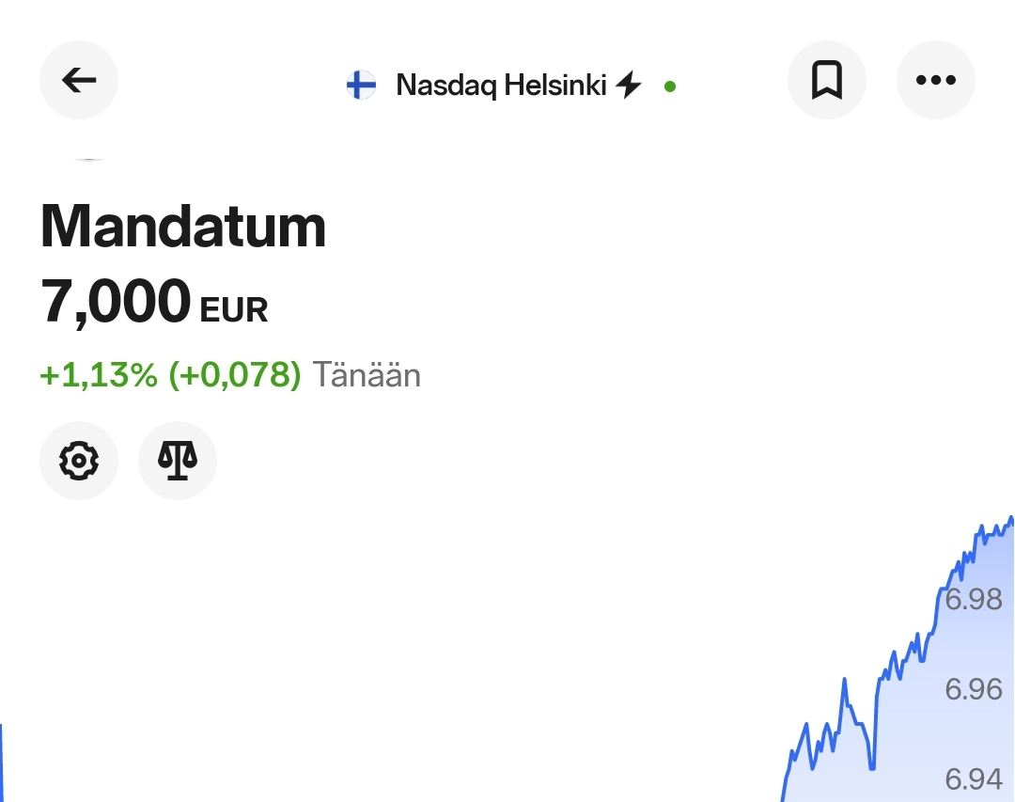1015x802 pixels.
Task: Click the (+0,078) absolute change value
Action: tap(235, 374)
